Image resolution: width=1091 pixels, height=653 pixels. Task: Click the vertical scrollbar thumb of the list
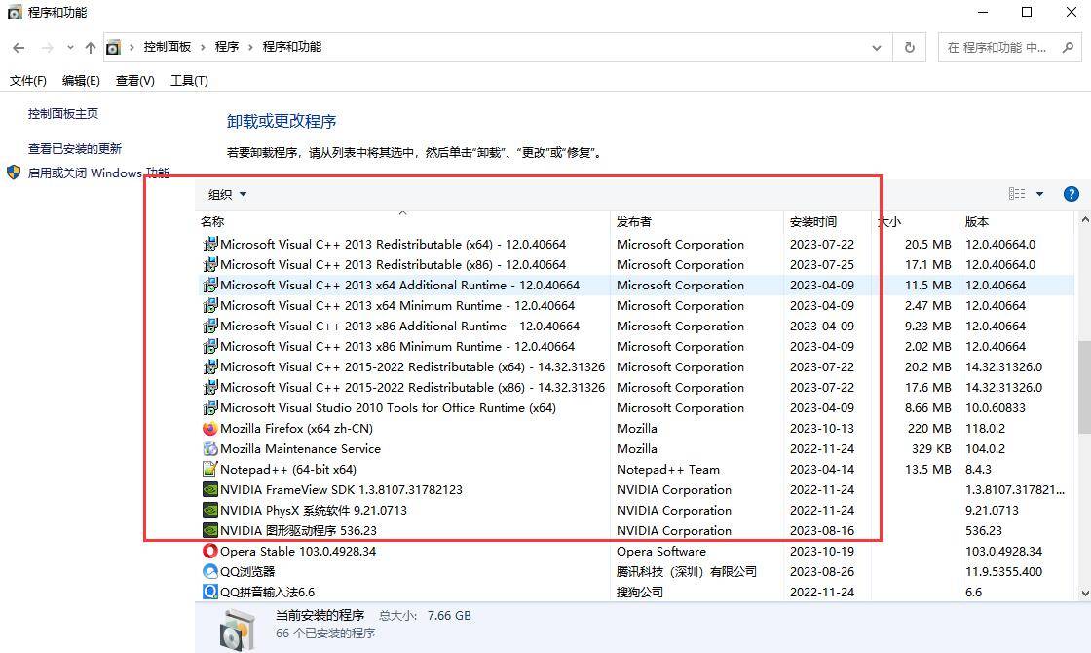(1085, 387)
